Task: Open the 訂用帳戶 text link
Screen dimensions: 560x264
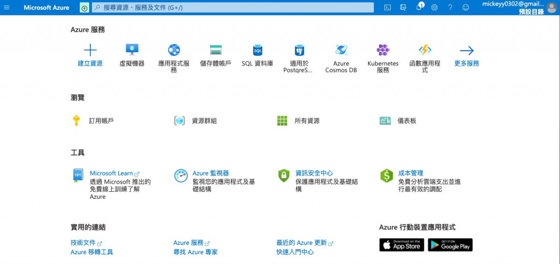Action: 101,121
